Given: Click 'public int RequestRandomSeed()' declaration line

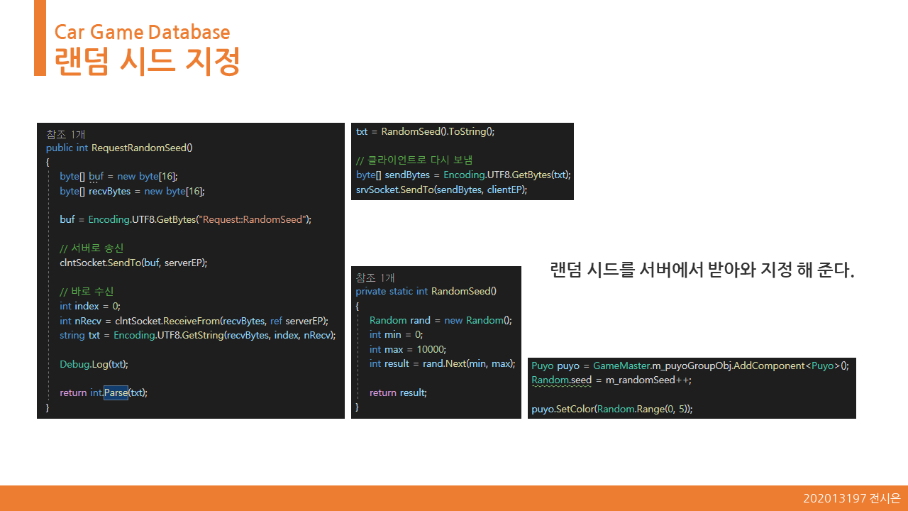Looking at the screenshot, I should [119, 148].
